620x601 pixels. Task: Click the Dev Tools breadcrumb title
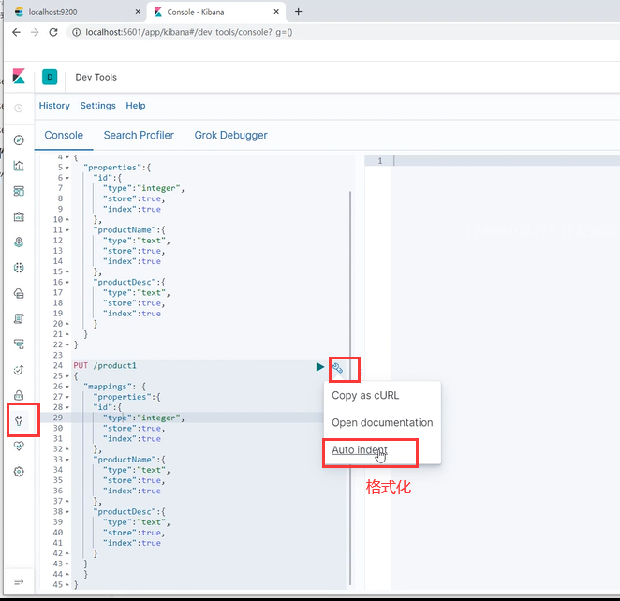pos(96,77)
